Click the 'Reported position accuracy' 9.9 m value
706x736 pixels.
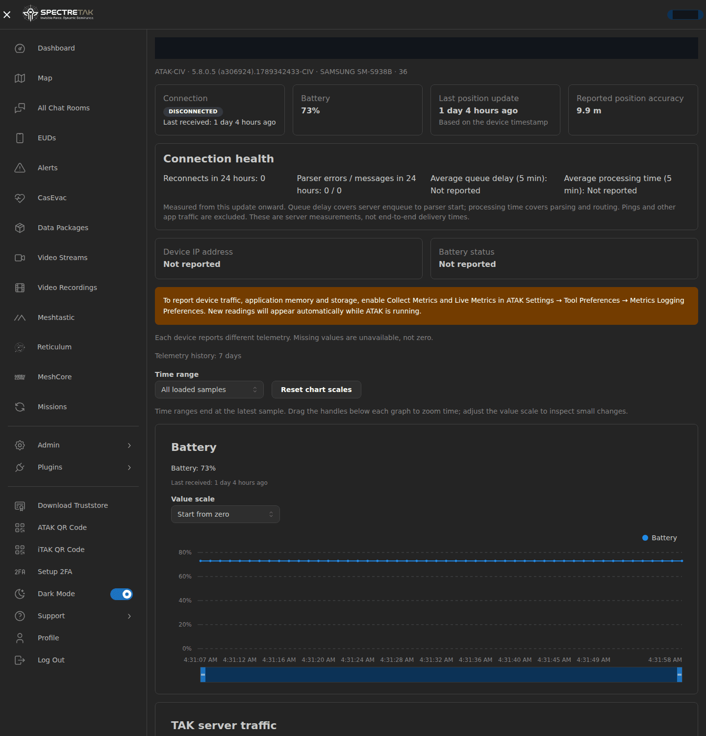click(589, 111)
